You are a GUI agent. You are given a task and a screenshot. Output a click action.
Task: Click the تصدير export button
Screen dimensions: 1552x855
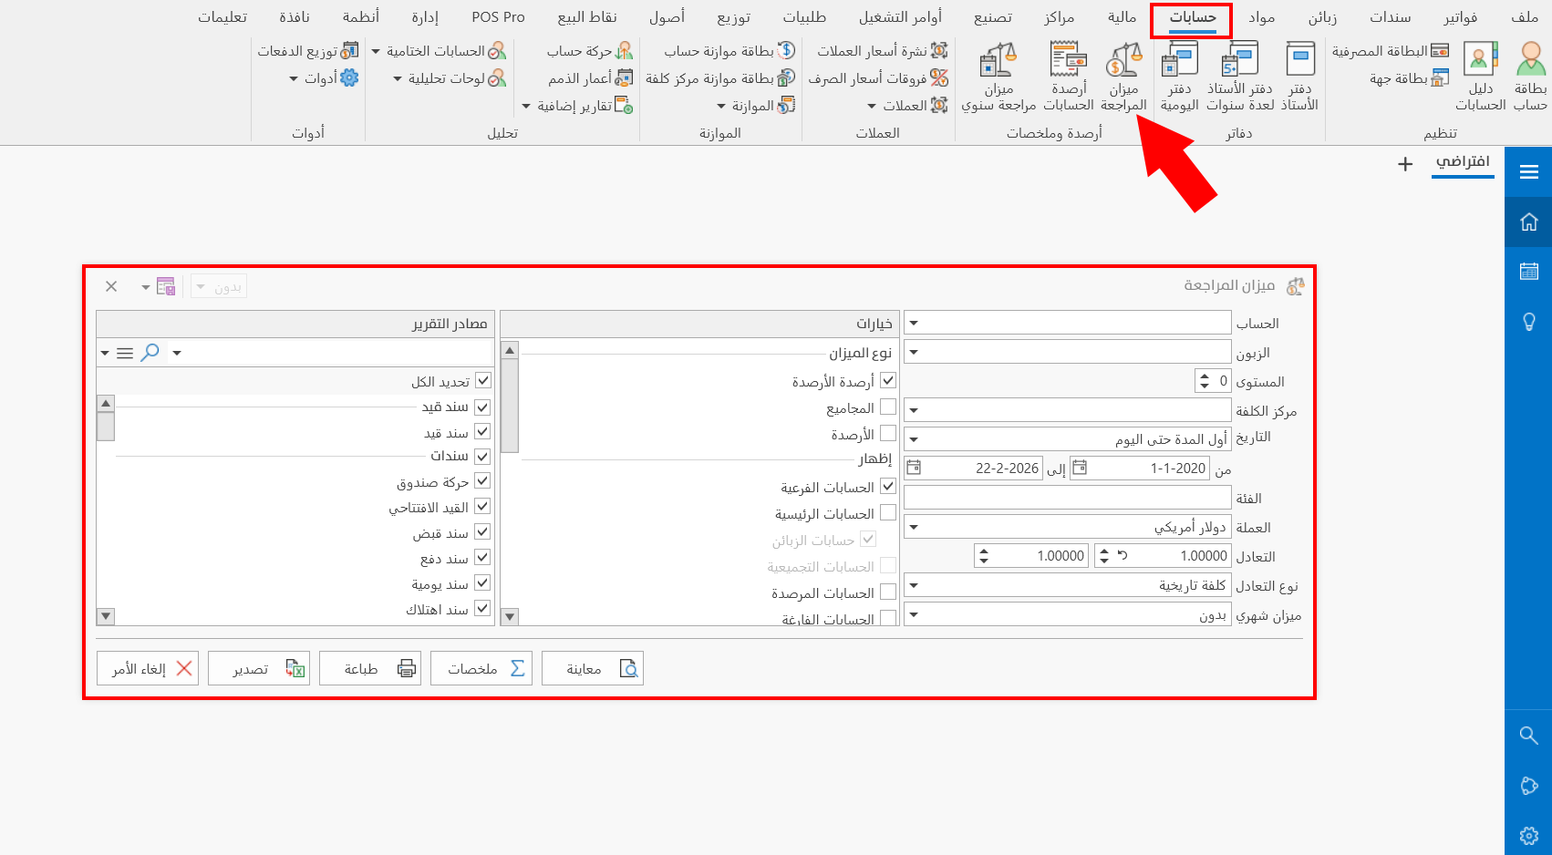[x=259, y=668]
